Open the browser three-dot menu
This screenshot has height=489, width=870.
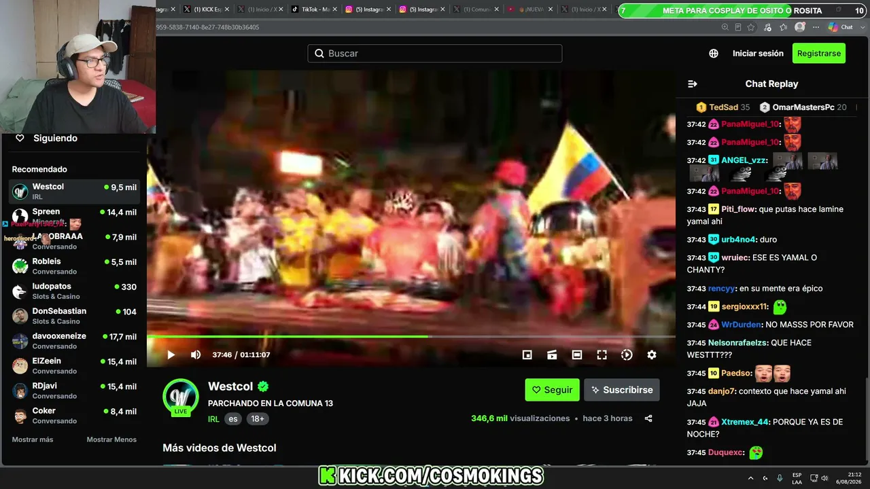click(815, 27)
